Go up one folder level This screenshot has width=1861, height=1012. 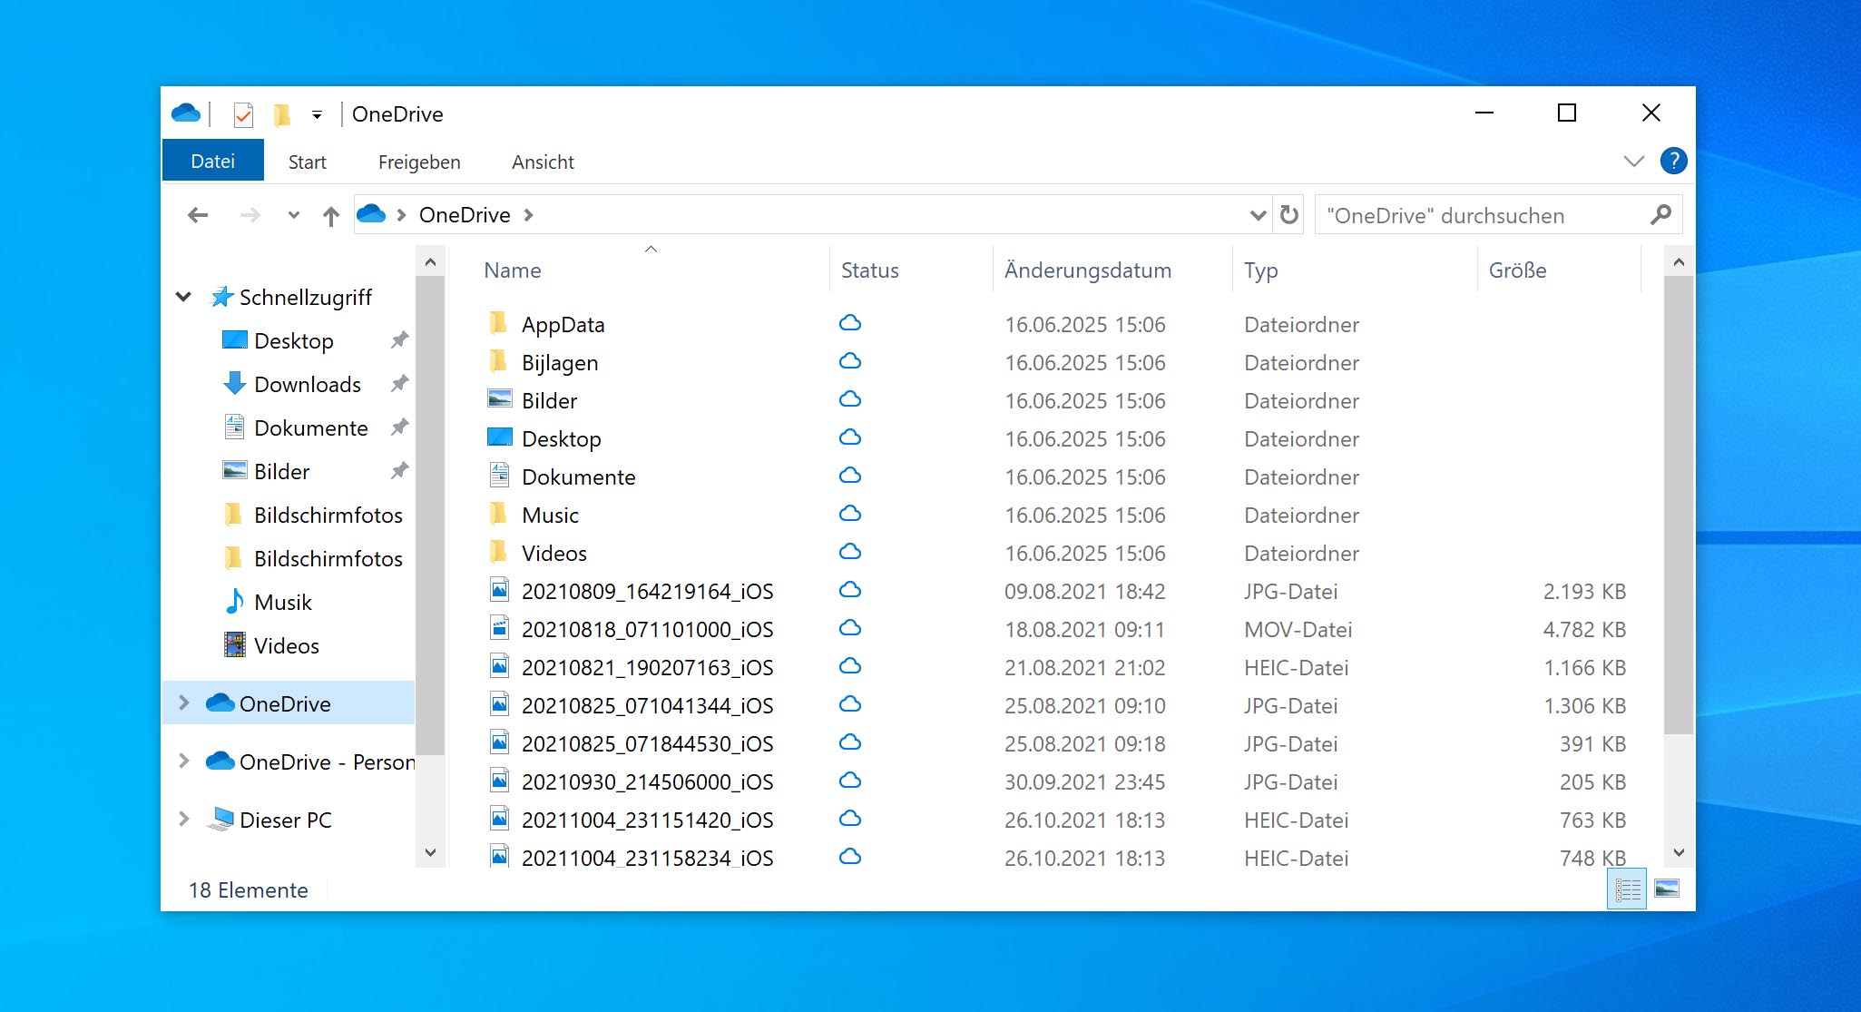coord(331,215)
